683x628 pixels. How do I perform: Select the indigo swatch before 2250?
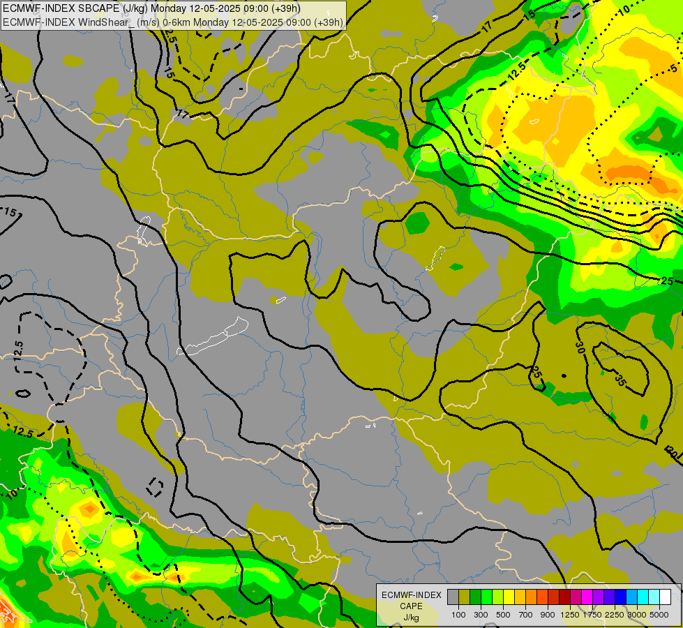609,597
